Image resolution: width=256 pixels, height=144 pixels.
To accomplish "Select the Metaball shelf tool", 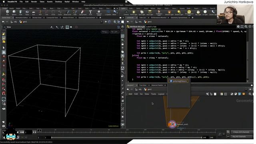I will tap(114, 12).
